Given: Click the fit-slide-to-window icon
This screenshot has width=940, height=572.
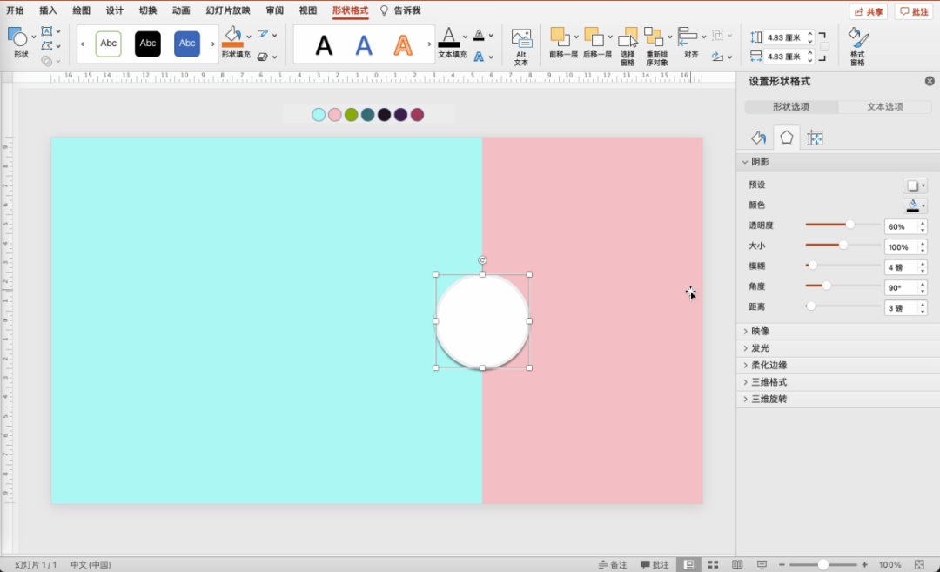Looking at the screenshot, I should 919,565.
